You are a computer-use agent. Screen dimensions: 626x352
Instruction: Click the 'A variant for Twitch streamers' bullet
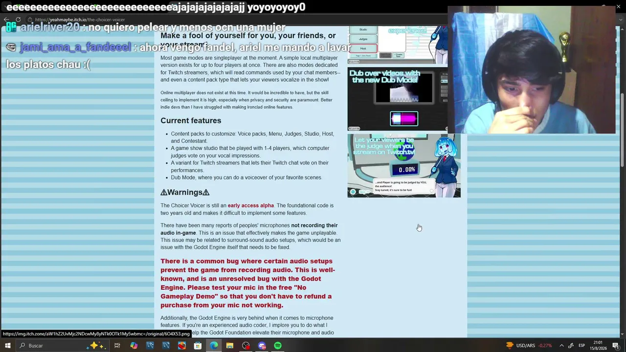click(249, 167)
